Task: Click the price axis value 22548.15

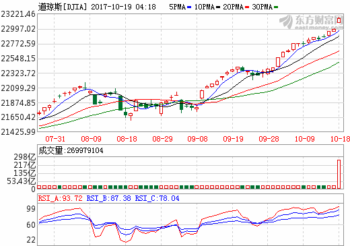Action: (x=18, y=59)
